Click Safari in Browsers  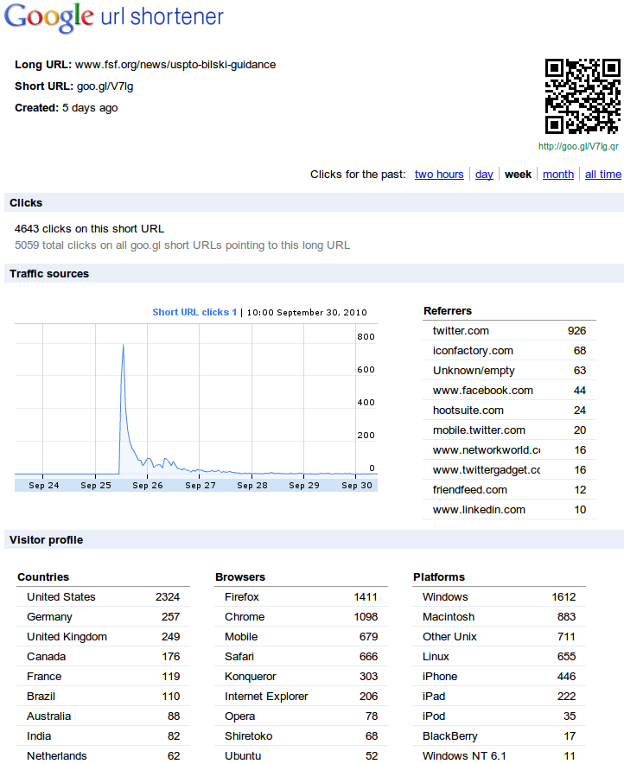pos(301,657)
